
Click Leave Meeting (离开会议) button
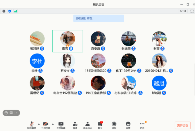182,125
